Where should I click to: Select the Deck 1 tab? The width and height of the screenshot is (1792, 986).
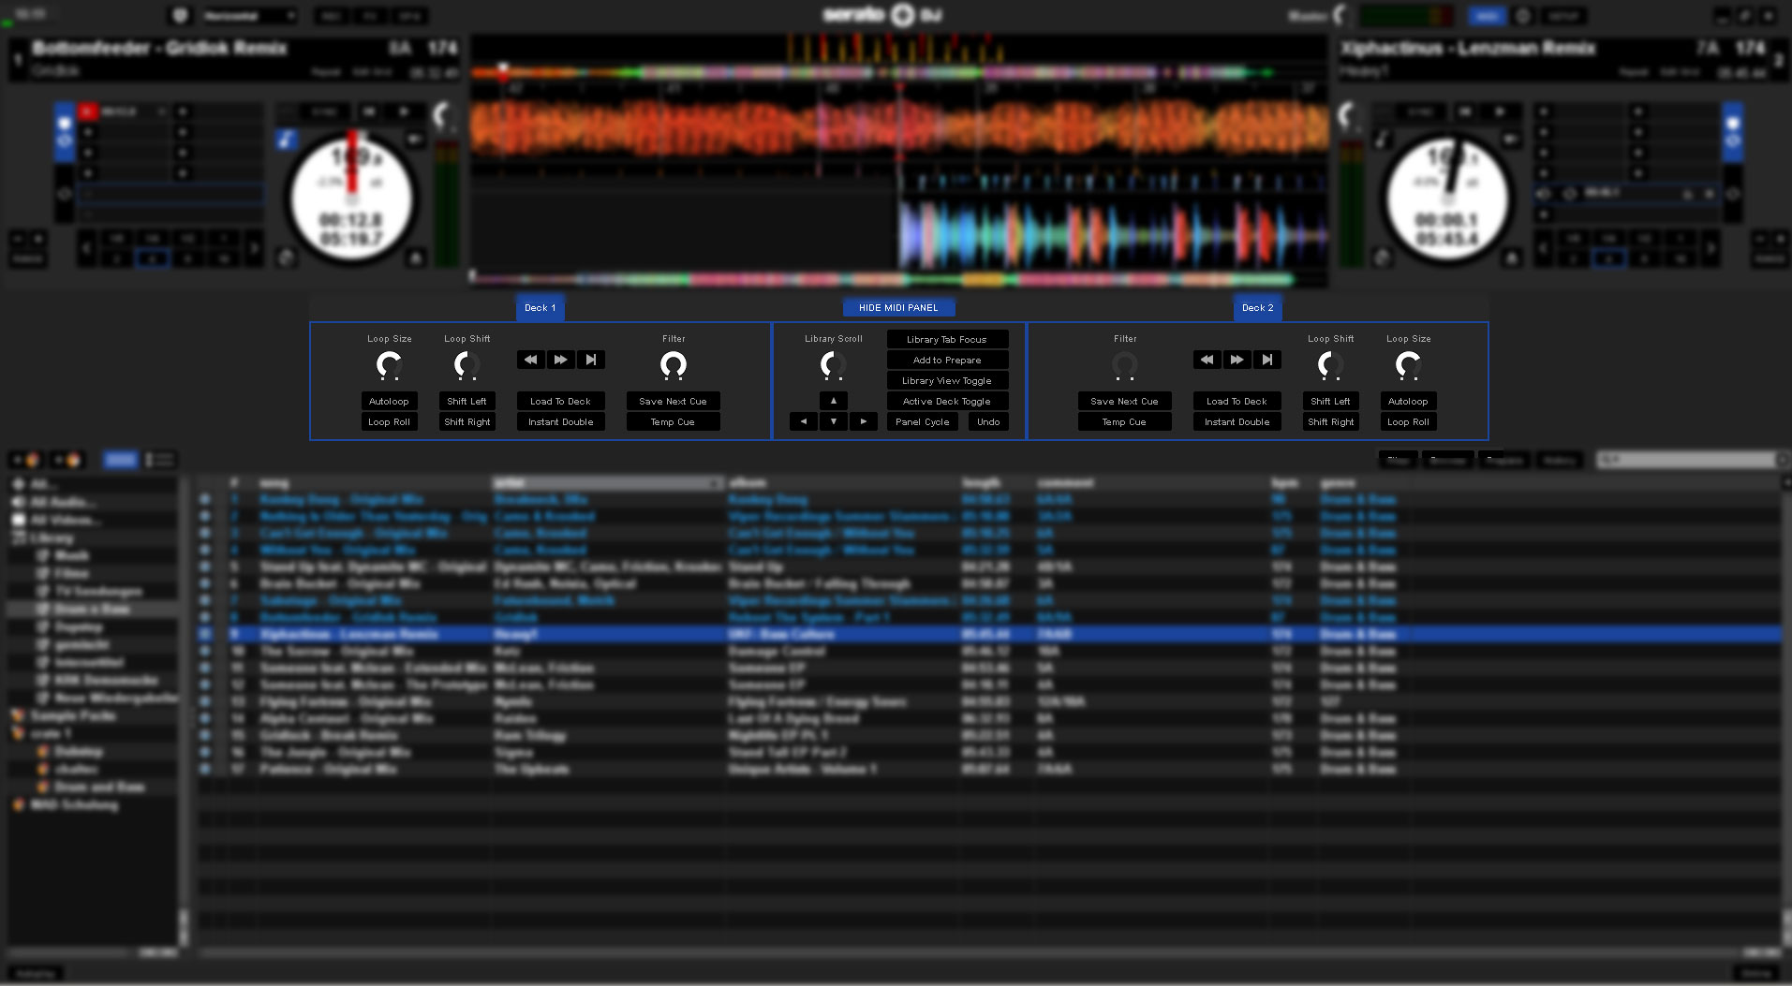(540, 307)
